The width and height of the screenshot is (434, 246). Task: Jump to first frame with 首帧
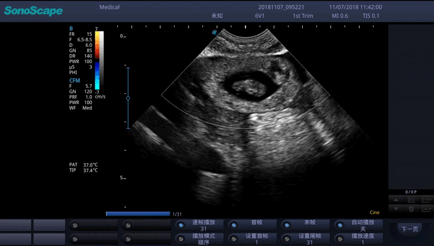252,225
